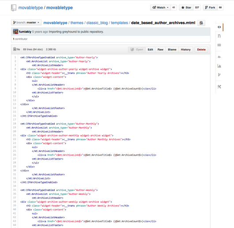Image resolution: width=234 pixels, height=228 pixels.
Task: View the Raw file
Action: [160, 49]
